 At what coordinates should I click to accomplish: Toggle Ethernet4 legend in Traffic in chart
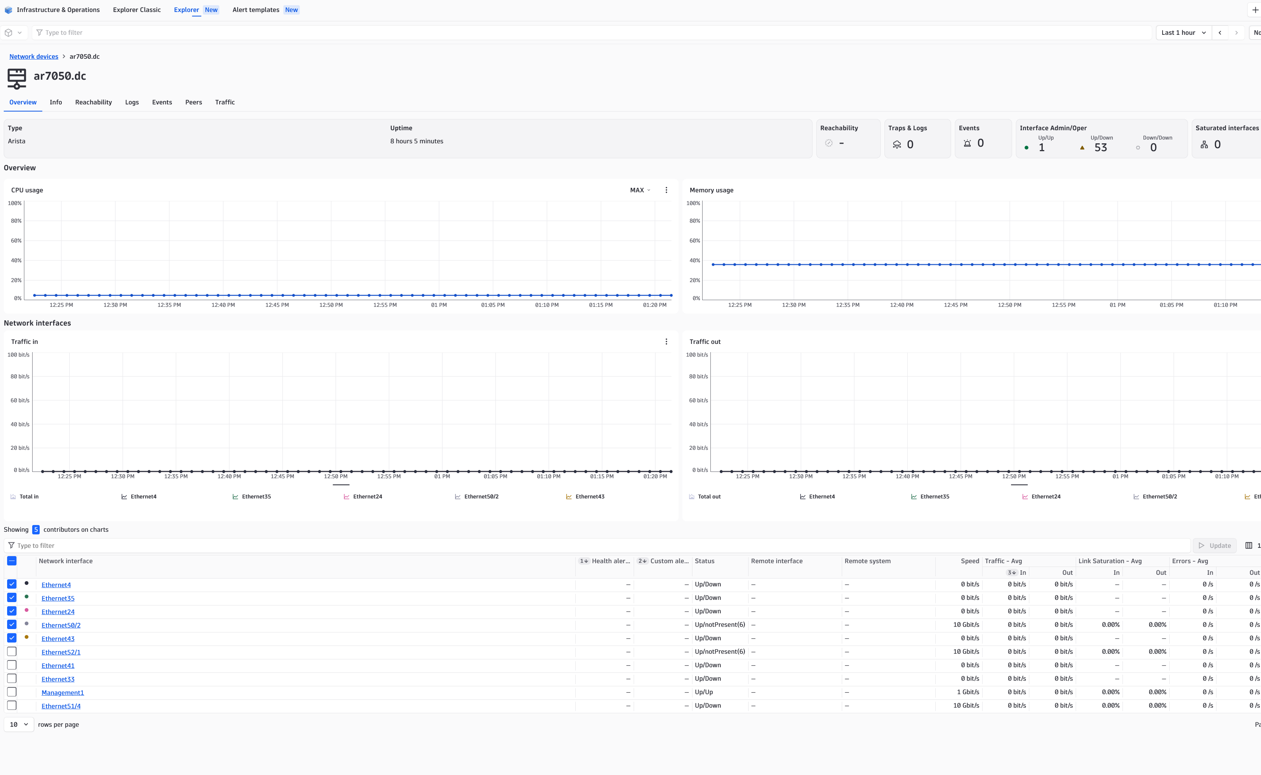tap(139, 497)
